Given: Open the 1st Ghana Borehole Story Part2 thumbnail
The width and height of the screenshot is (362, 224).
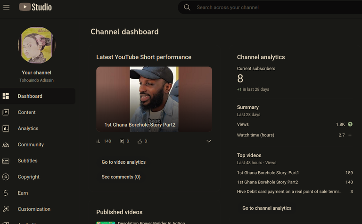Looking at the screenshot, I should coord(154,99).
